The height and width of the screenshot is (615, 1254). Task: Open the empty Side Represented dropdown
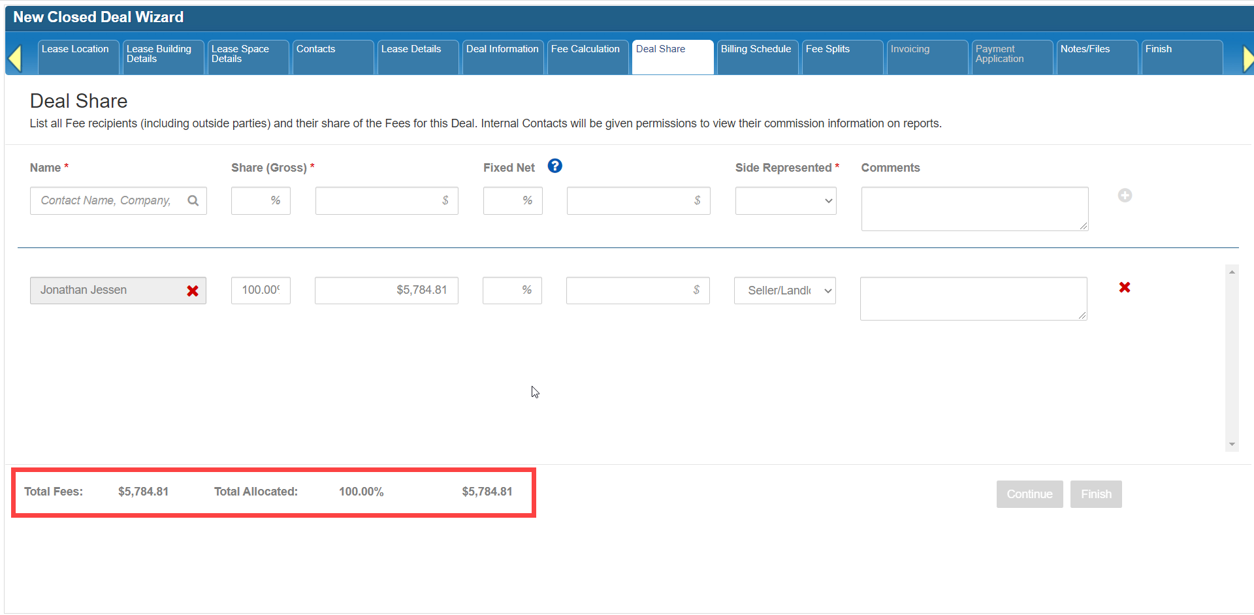click(x=786, y=200)
